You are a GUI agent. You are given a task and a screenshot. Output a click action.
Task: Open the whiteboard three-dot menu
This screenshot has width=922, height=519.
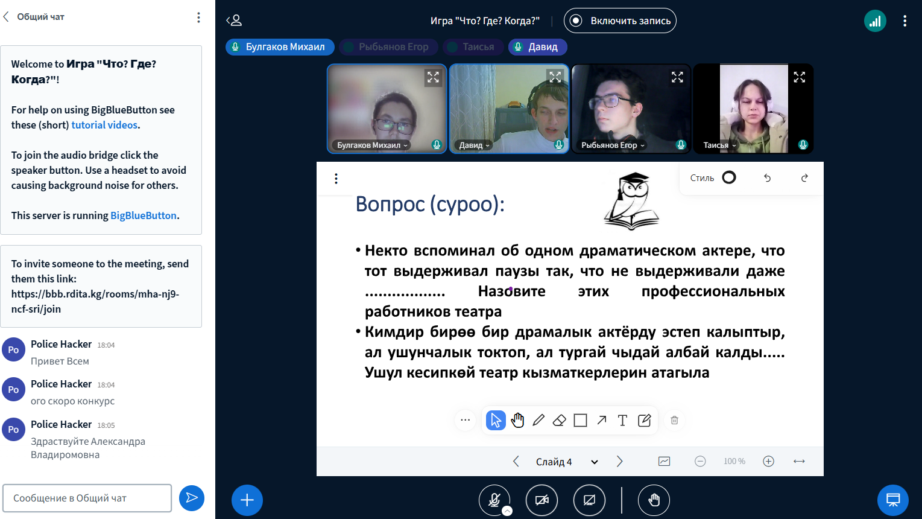tap(336, 179)
